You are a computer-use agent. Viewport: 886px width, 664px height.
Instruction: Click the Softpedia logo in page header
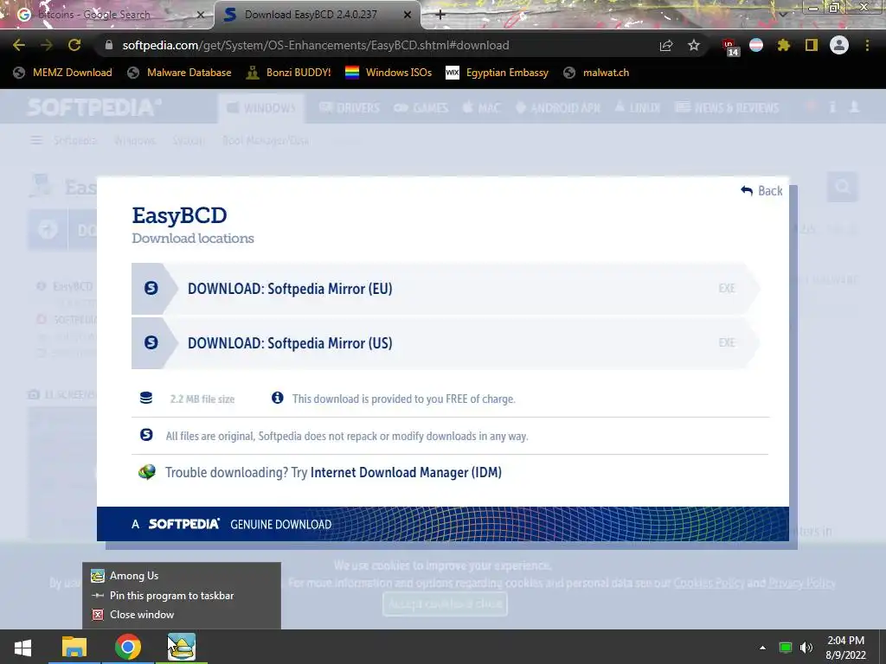pyautogui.click(x=94, y=107)
